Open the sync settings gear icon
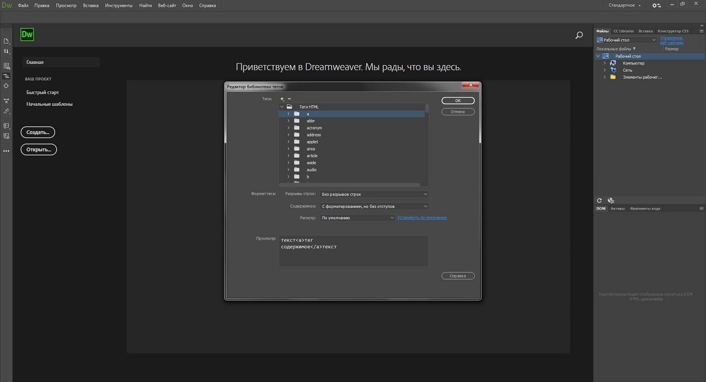Viewport: 706px width, 382px height. point(656,6)
